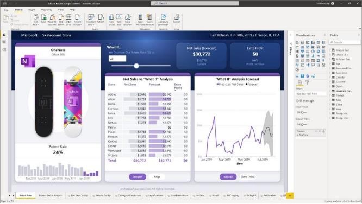Select the Abbas row in sales table

[147, 94]
